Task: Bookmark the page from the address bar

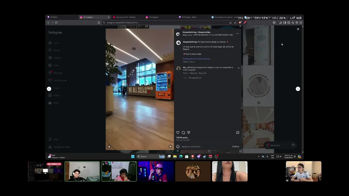Action: 99,23
